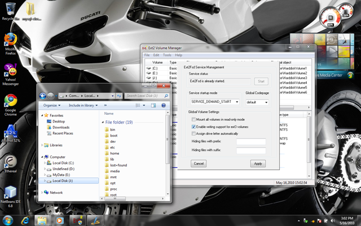This screenshot has height=226, width=361.
Task: Click the volume speaker tray icon
Action: (x=333, y=221)
